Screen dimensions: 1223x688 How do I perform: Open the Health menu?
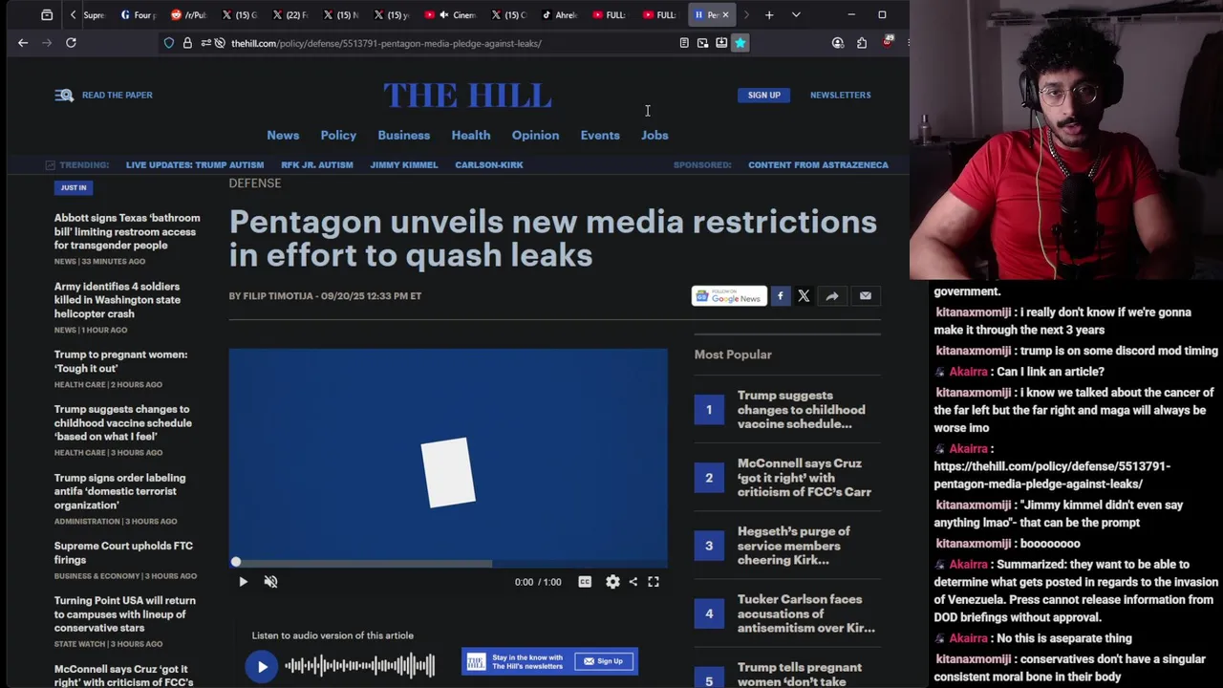click(471, 135)
